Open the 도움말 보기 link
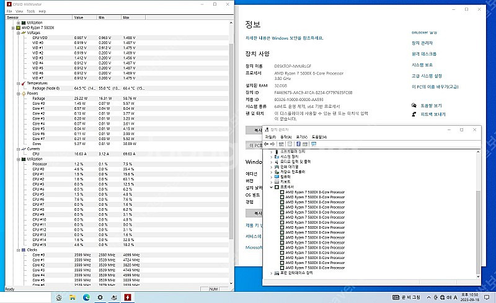 tap(431, 105)
